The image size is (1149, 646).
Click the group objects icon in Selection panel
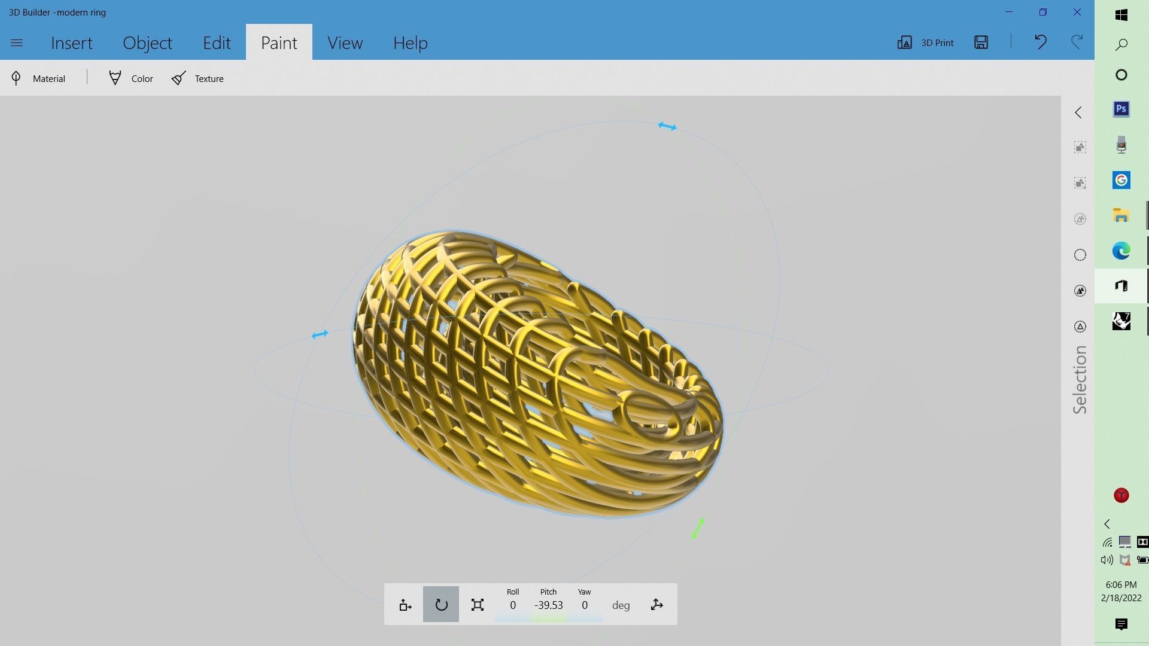[x=1080, y=147]
